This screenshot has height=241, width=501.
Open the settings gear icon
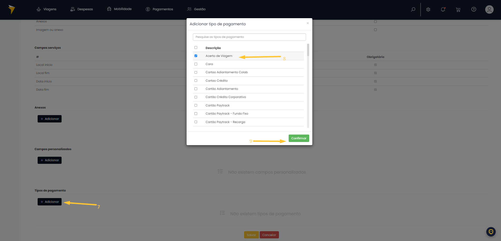pos(428,9)
